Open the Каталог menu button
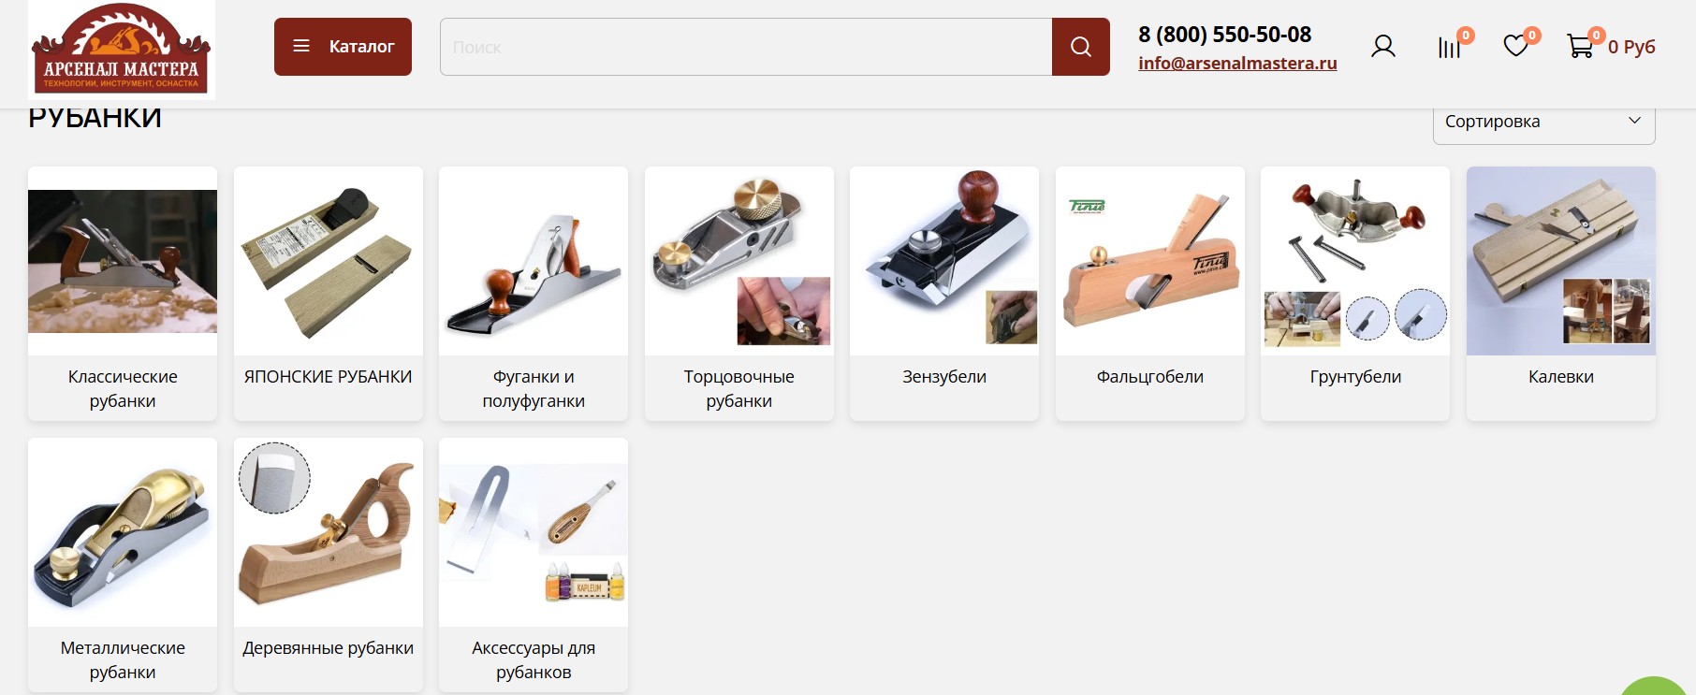The height and width of the screenshot is (695, 1696). point(343,47)
